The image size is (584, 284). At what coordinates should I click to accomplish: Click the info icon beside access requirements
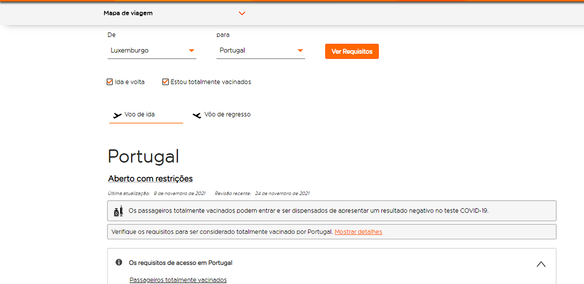click(x=119, y=263)
